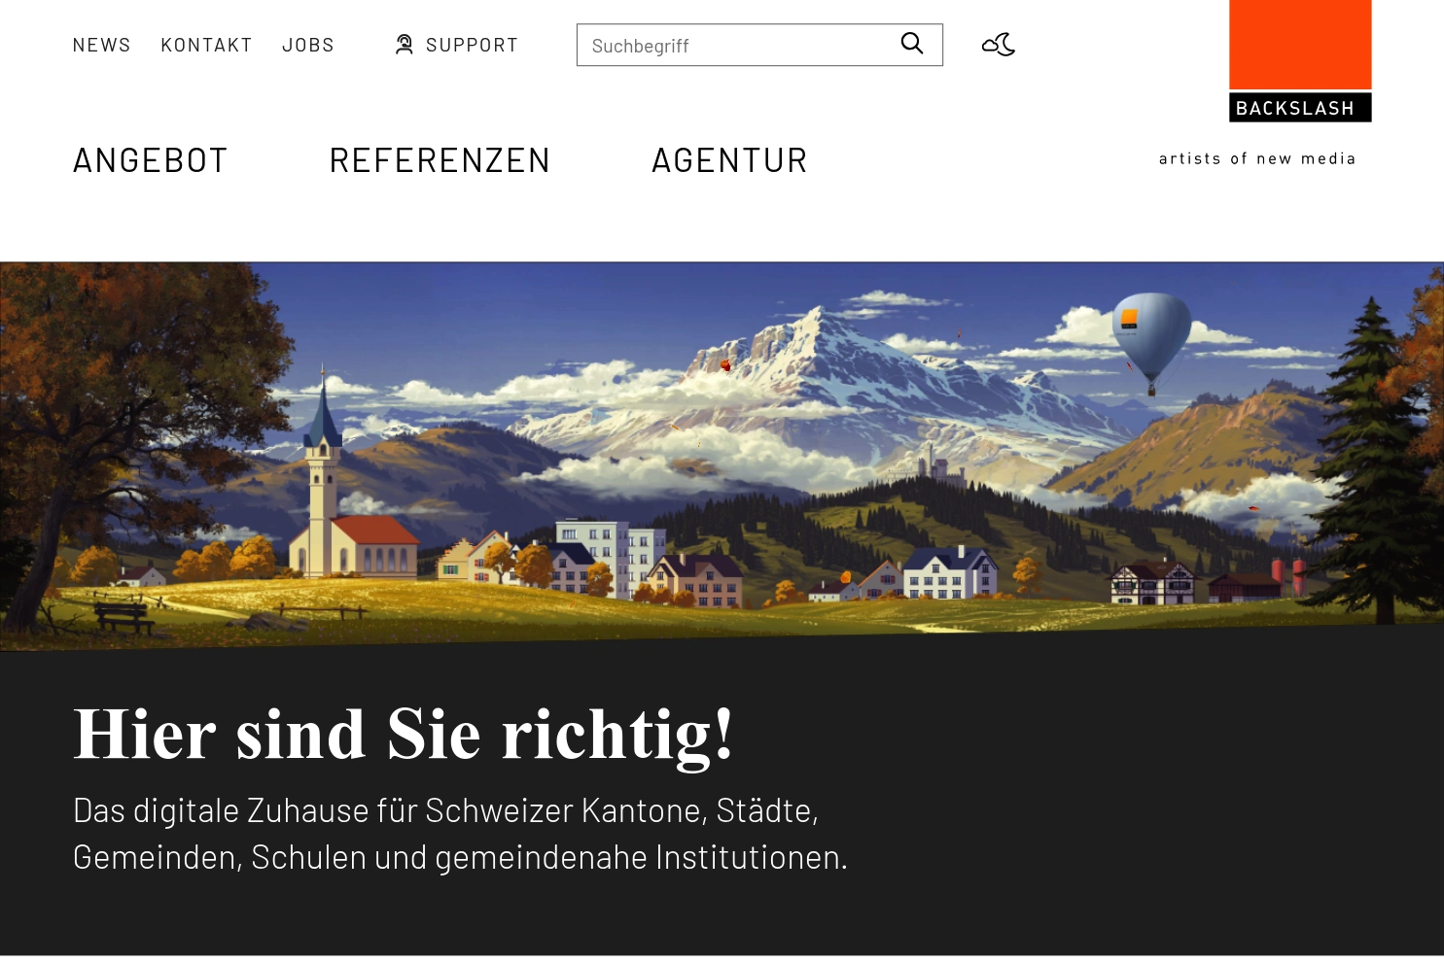Go to the NEWS page
1444x962 pixels.
[102, 45]
